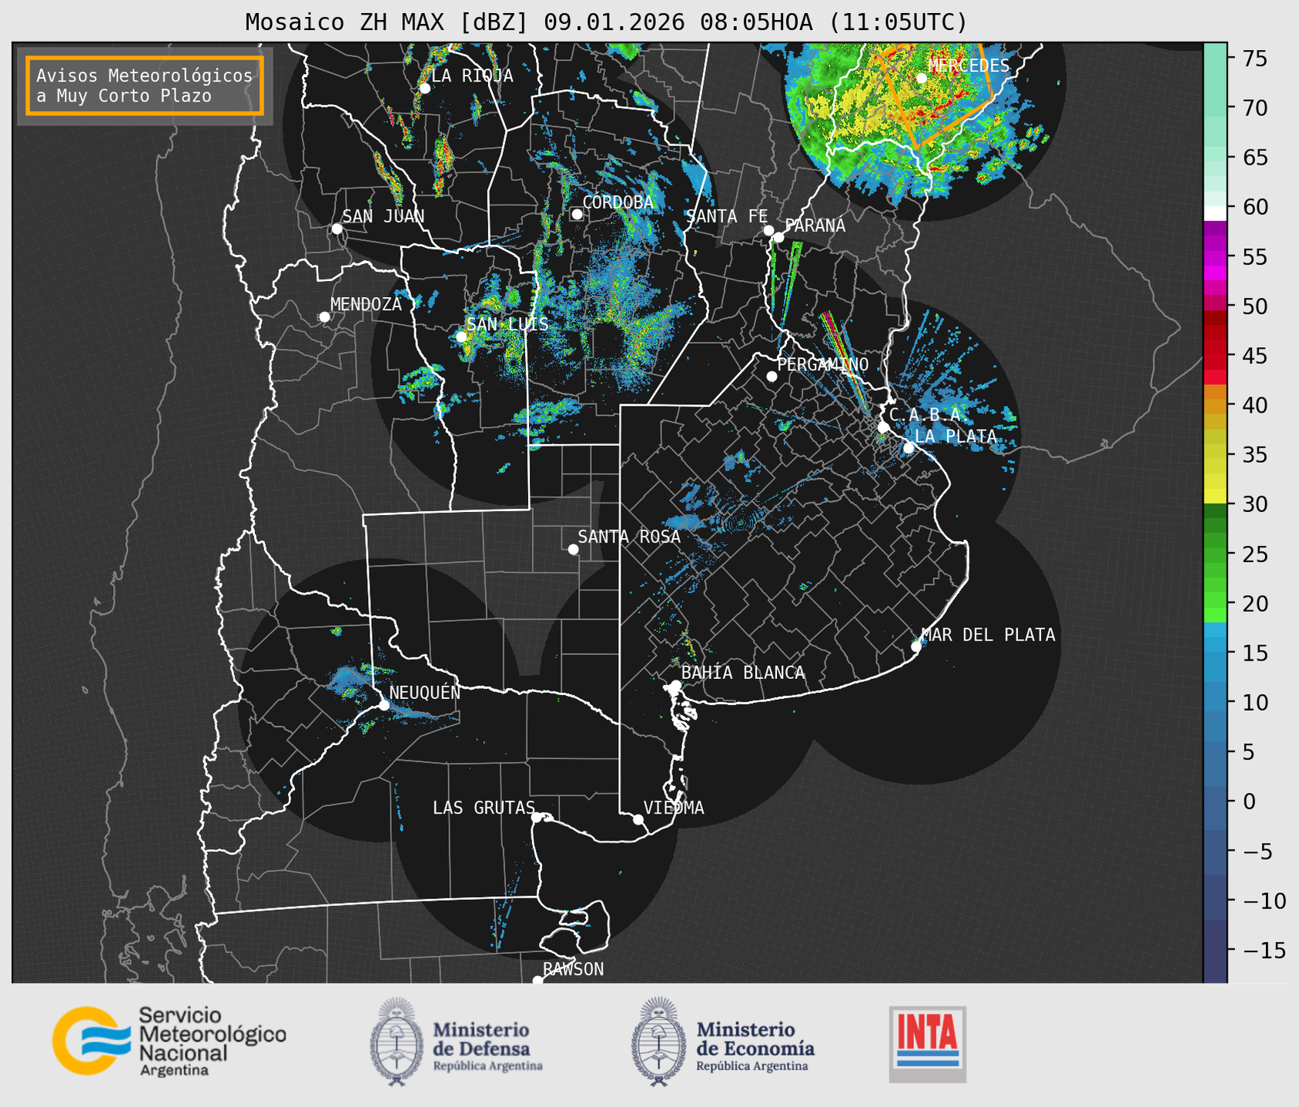Click the yellow 30 dBZ color band

[1214, 496]
